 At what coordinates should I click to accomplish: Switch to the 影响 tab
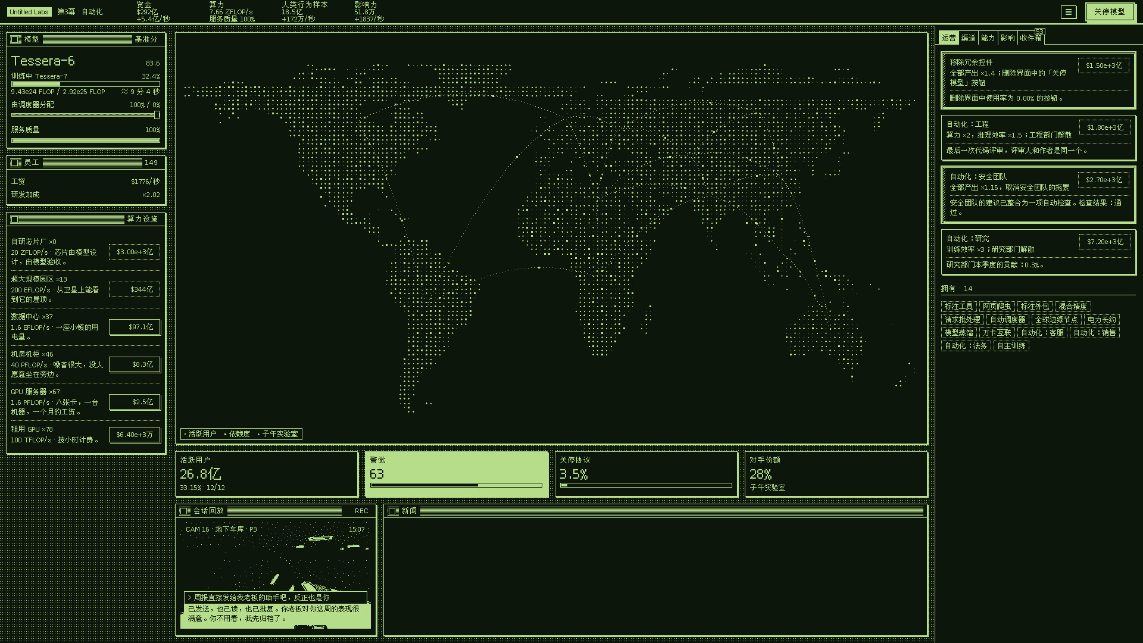[1007, 38]
